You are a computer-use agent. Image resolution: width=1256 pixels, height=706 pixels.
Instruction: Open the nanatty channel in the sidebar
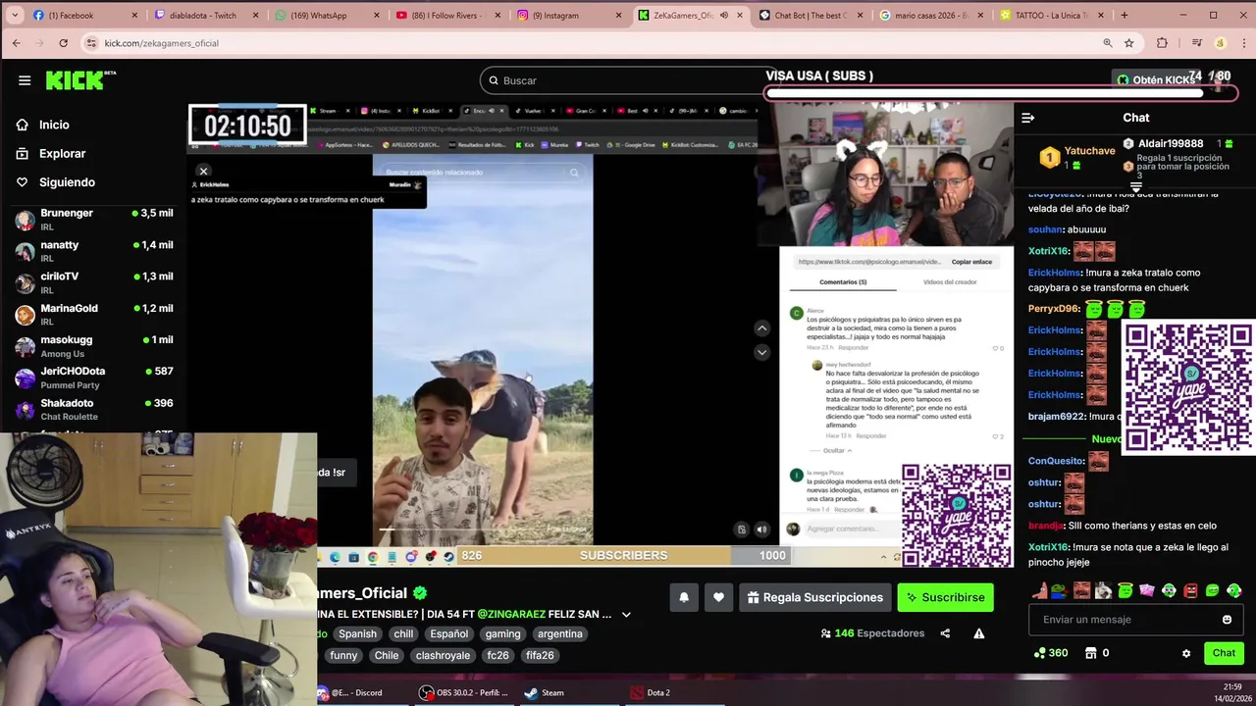[x=94, y=251]
